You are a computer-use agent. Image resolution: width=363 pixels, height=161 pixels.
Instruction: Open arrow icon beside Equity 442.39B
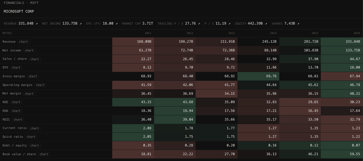tap(266, 24)
